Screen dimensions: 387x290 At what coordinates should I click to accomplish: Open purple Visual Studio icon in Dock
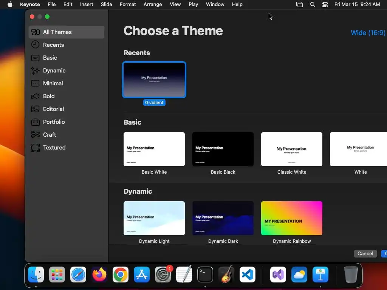pos(278,275)
